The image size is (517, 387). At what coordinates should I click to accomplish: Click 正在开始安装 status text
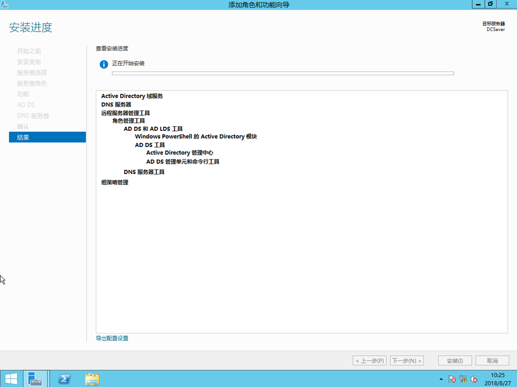[128, 64]
